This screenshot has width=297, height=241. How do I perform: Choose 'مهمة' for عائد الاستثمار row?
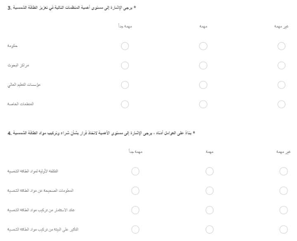coord(209,210)
